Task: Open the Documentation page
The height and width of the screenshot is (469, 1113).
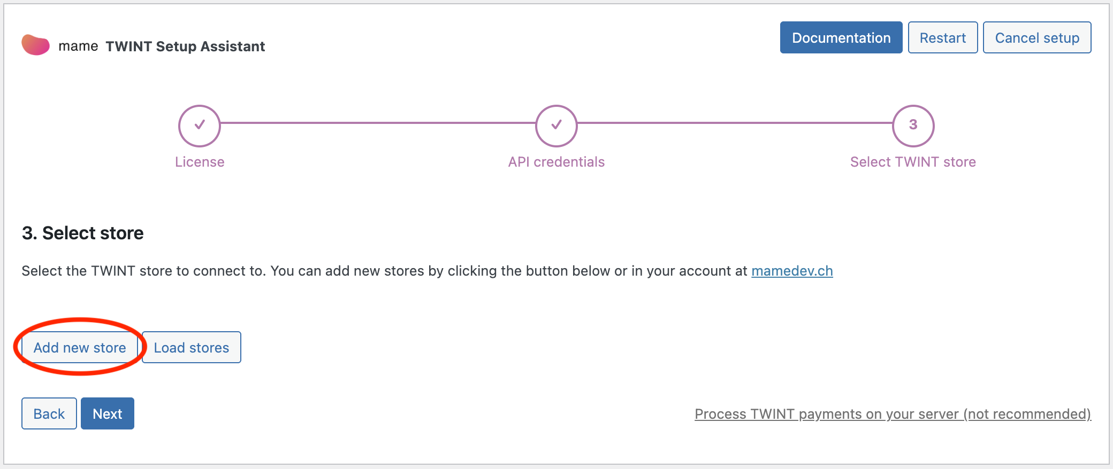Action: click(841, 38)
